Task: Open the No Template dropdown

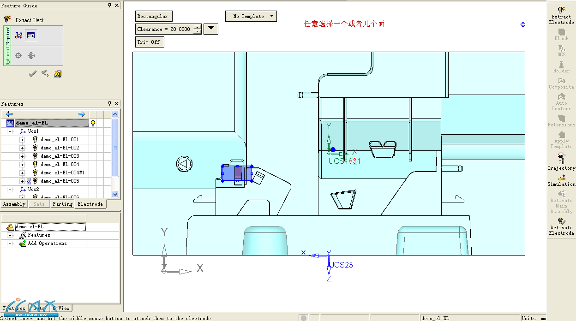Action: [x=251, y=16]
